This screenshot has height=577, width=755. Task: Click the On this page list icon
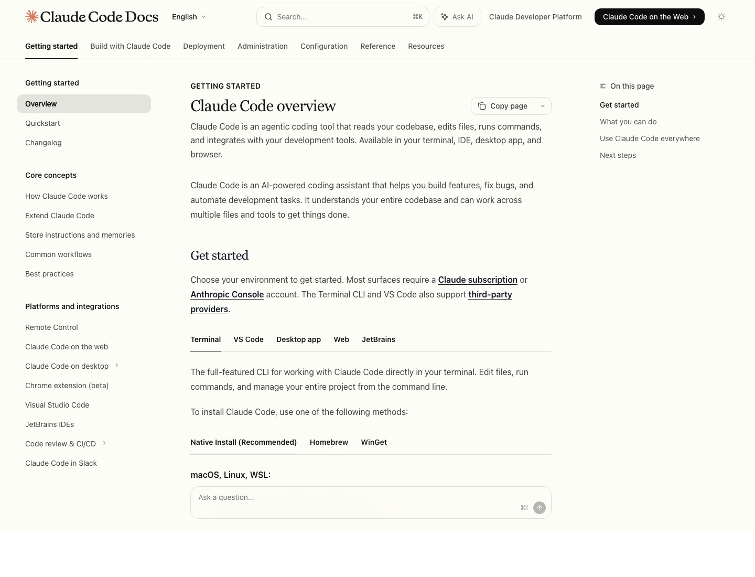[x=603, y=86]
